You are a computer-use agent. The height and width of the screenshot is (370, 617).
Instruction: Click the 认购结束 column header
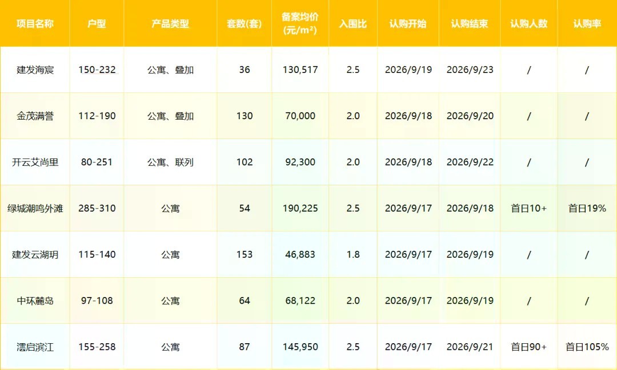470,23
